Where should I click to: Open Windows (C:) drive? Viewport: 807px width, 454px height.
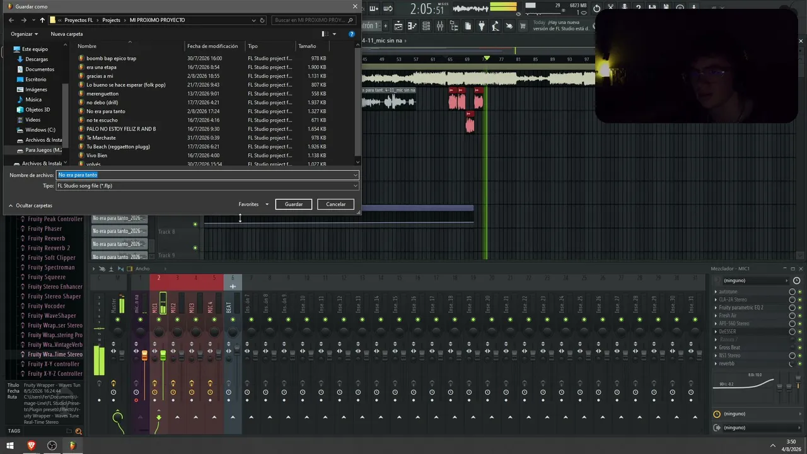click(40, 130)
